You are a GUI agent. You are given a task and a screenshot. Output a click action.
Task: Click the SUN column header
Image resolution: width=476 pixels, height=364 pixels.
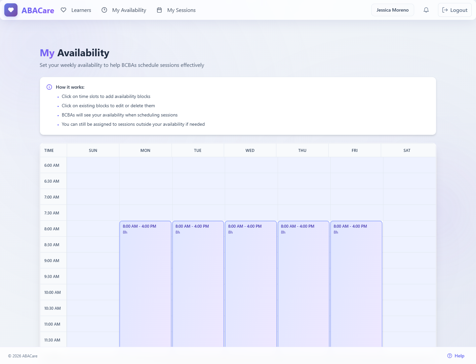coord(93,150)
